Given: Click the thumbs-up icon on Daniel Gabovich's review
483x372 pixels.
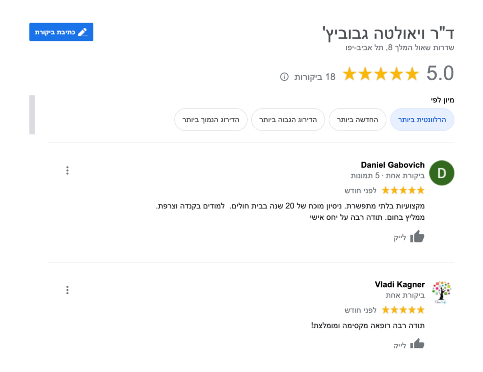Looking at the screenshot, I should coord(417,237).
